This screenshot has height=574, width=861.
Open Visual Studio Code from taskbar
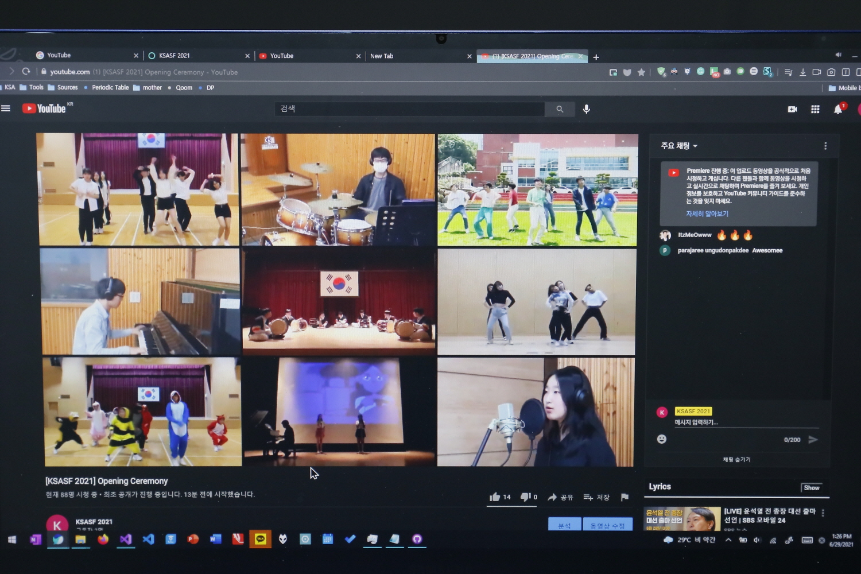(148, 539)
